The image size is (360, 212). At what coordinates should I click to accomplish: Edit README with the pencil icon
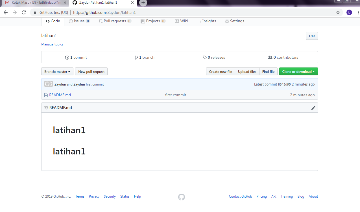click(313, 108)
